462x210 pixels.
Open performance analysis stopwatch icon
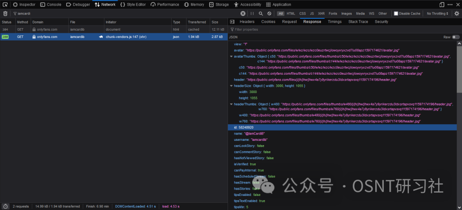tap(5, 207)
